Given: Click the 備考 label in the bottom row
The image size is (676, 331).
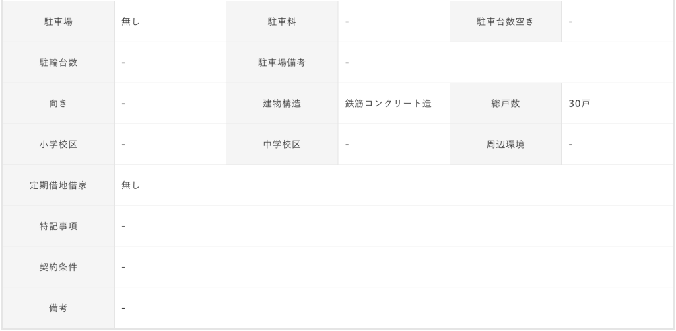Looking at the screenshot, I should pyautogui.click(x=58, y=309).
